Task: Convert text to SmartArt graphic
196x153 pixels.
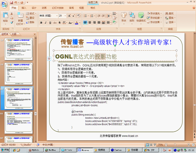Action: tap(115, 22)
